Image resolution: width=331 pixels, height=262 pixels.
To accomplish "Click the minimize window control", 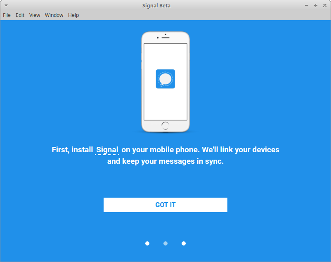I will (306, 5).
